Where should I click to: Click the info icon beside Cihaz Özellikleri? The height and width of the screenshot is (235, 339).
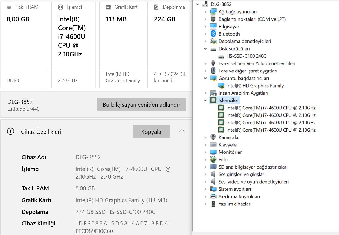click(10, 132)
